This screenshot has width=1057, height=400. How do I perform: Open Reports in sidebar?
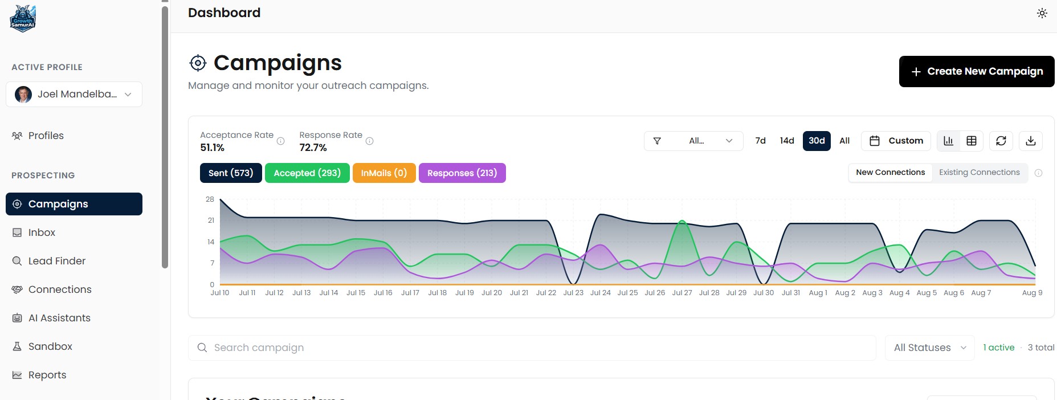(74, 375)
